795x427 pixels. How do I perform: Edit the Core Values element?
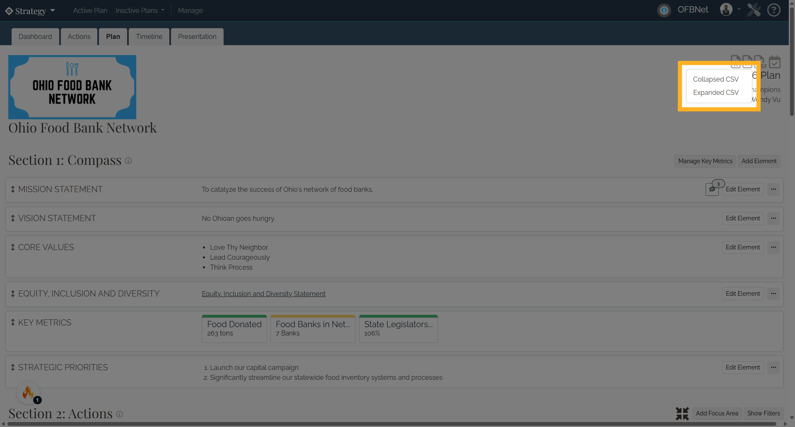point(743,247)
